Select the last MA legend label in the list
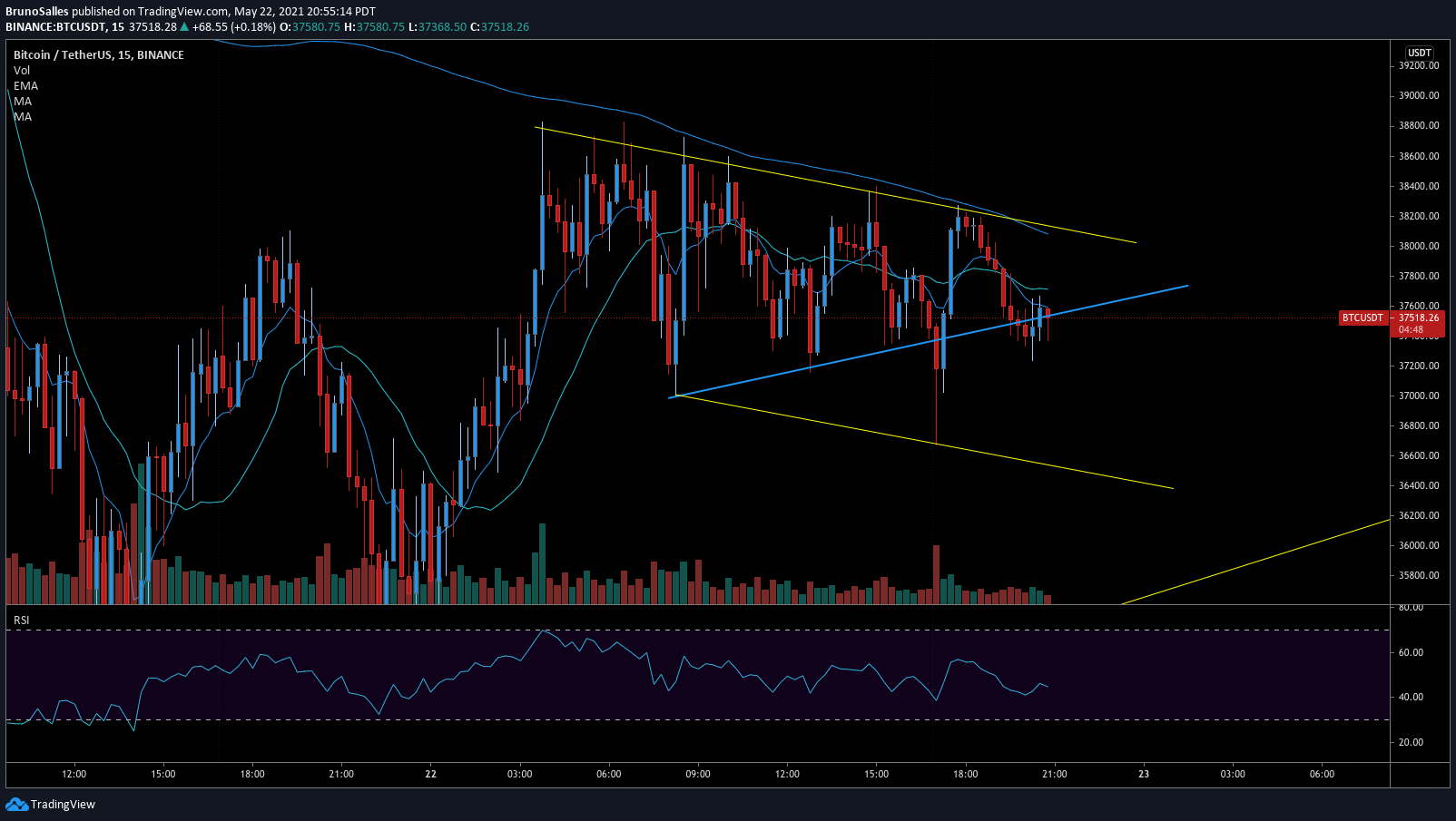 click(x=23, y=116)
